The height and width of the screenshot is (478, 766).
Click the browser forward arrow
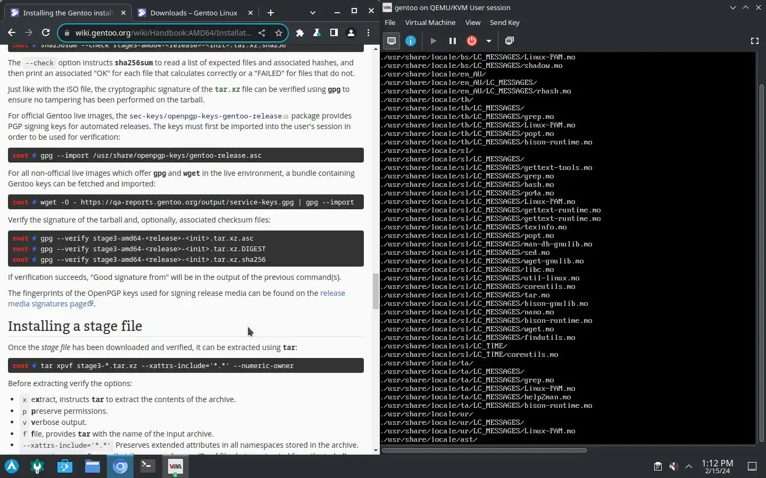(29, 33)
